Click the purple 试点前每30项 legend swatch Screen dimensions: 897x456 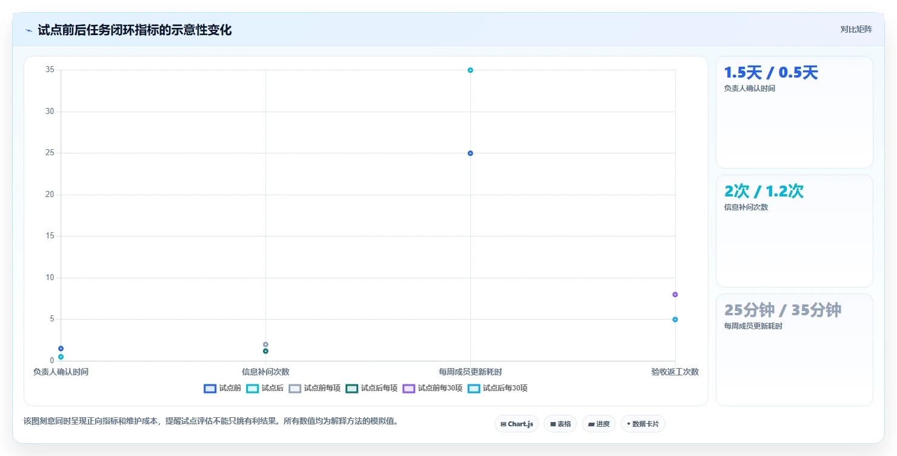(409, 389)
